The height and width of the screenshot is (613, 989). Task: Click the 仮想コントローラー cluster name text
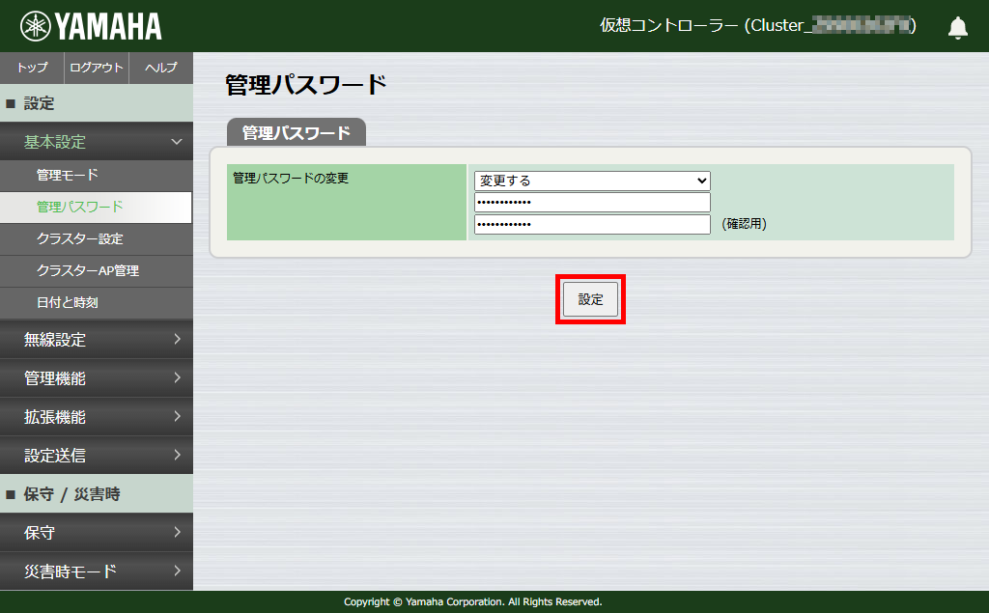(x=757, y=25)
